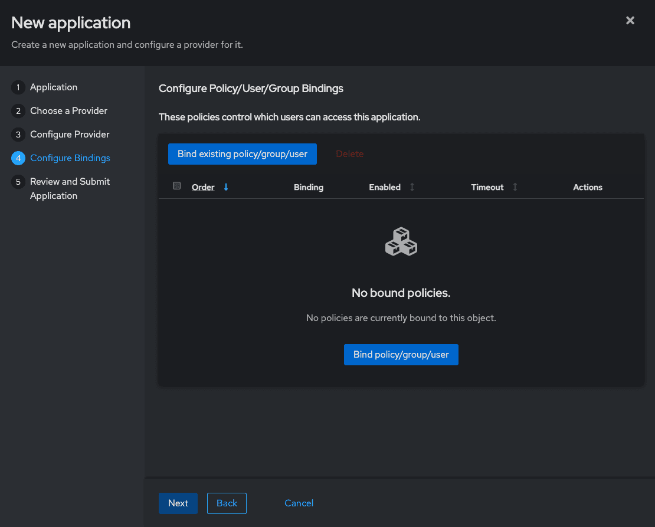Collapse the Configure Provider step entry
Image resolution: width=655 pixels, height=527 pixels.
[70, 134]
